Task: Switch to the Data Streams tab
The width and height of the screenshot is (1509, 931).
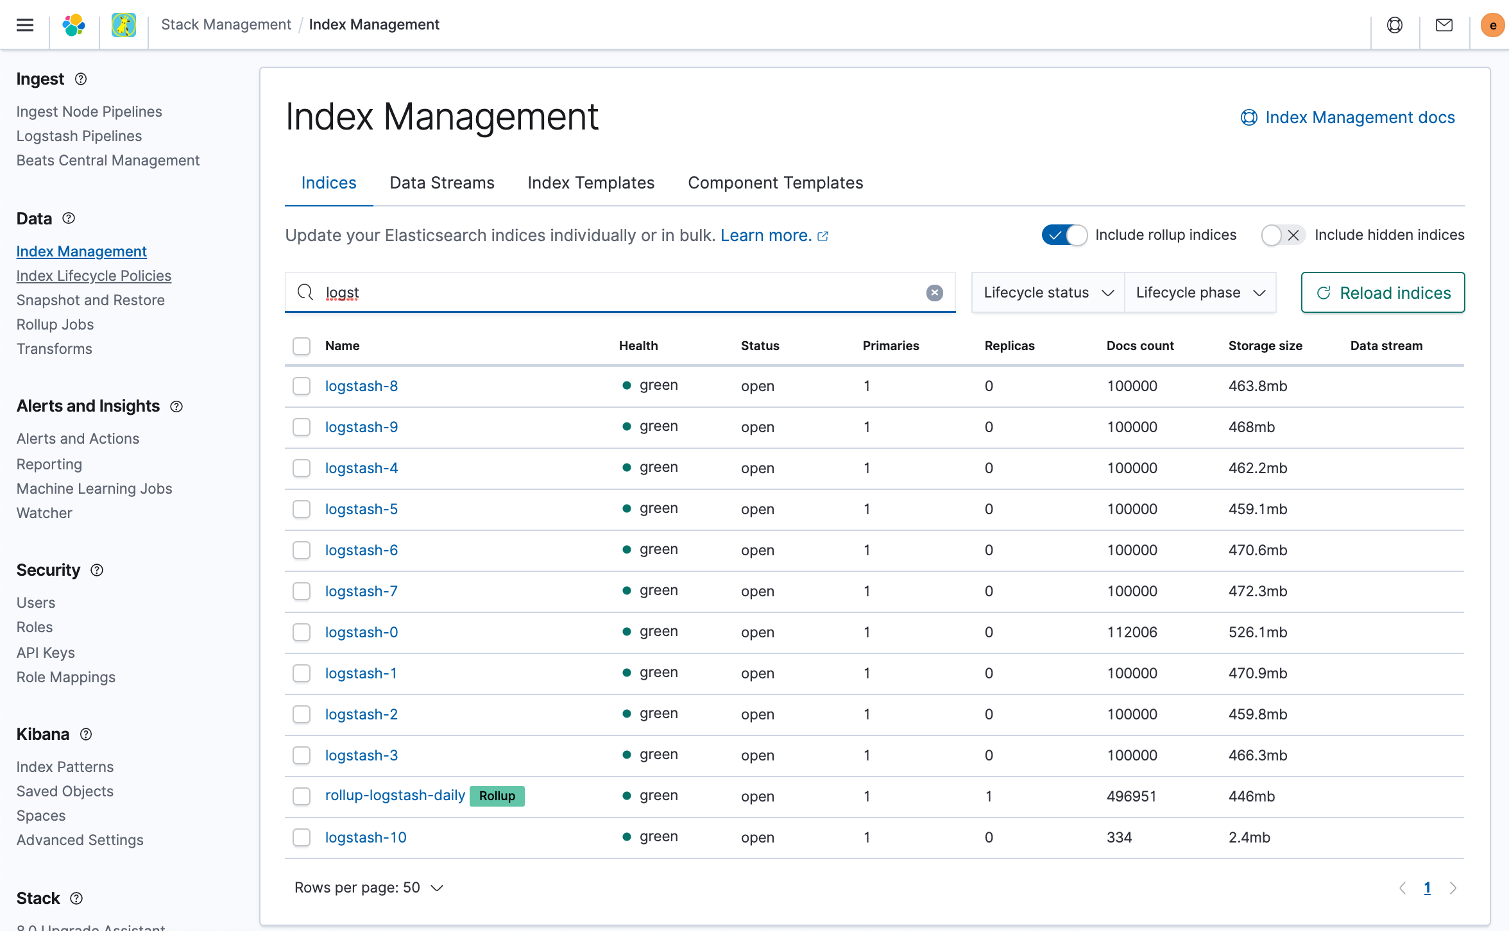Action: coord(442,182)
